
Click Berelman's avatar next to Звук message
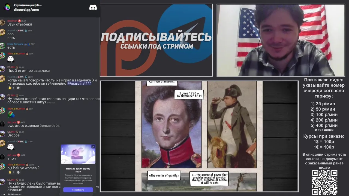coord(2,23)
